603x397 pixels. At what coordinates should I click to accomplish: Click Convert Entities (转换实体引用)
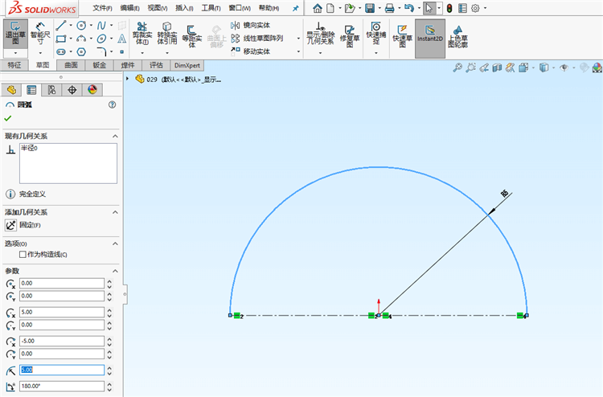167,34
